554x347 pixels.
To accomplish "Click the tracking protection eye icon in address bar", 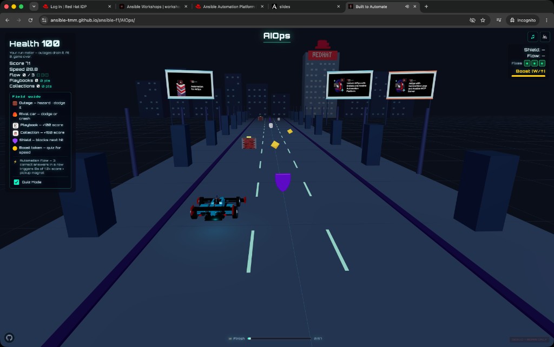I will point(472,20).
